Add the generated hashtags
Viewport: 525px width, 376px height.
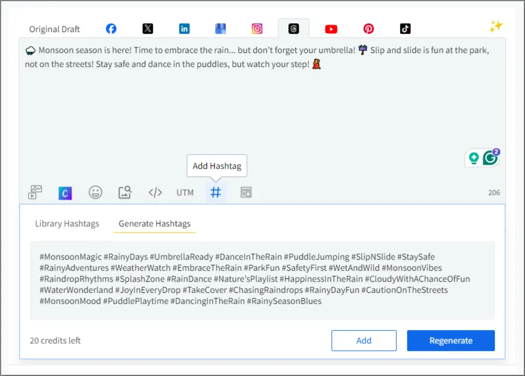pyautogui.click(x=364, y=340)
